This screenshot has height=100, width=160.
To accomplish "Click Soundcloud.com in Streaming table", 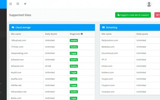I will [109, 53].
